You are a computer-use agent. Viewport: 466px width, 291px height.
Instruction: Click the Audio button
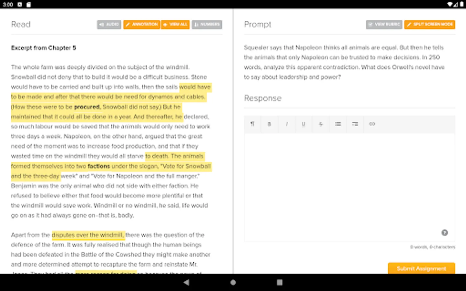pos(109,25)
